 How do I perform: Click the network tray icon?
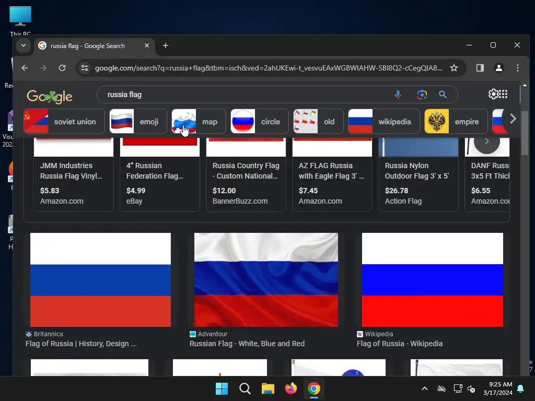click(x=458, y=388)
